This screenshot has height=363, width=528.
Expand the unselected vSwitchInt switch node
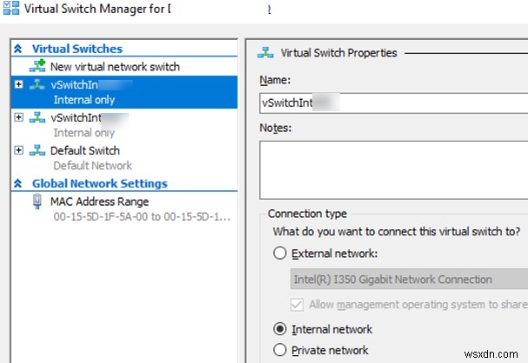[19, 117]
